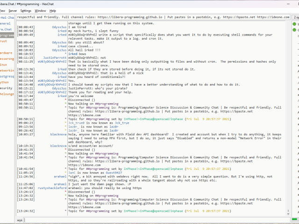This screenshot has width=299, height=224.
Task: Open the bpaste.net link in the topic bar
Action: click(240, 17)
